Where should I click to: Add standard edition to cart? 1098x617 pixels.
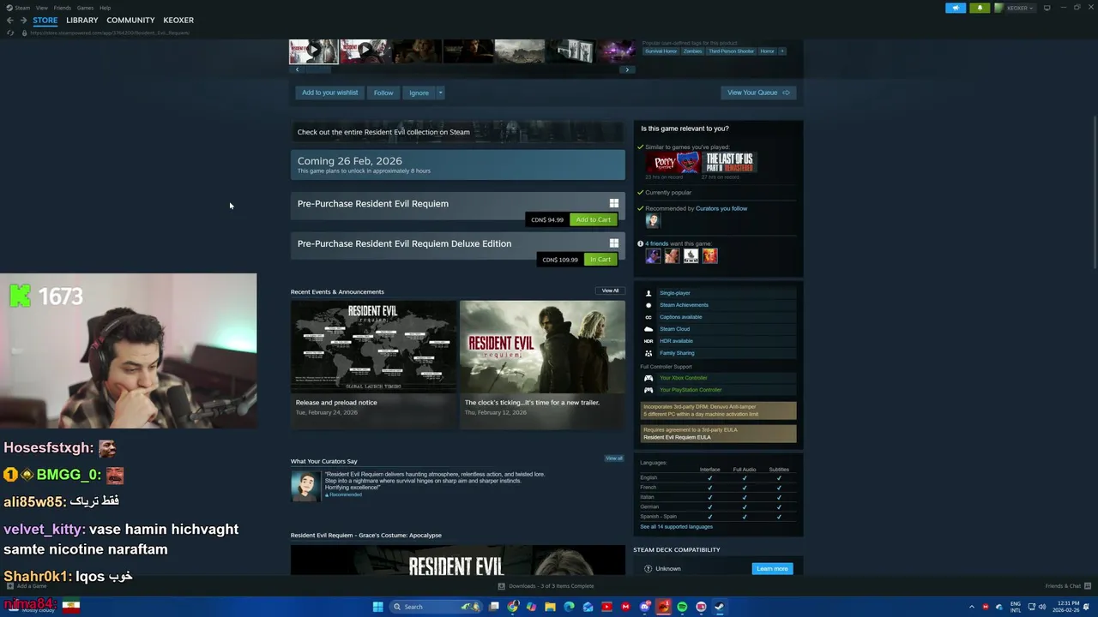(x=594, y=219)
